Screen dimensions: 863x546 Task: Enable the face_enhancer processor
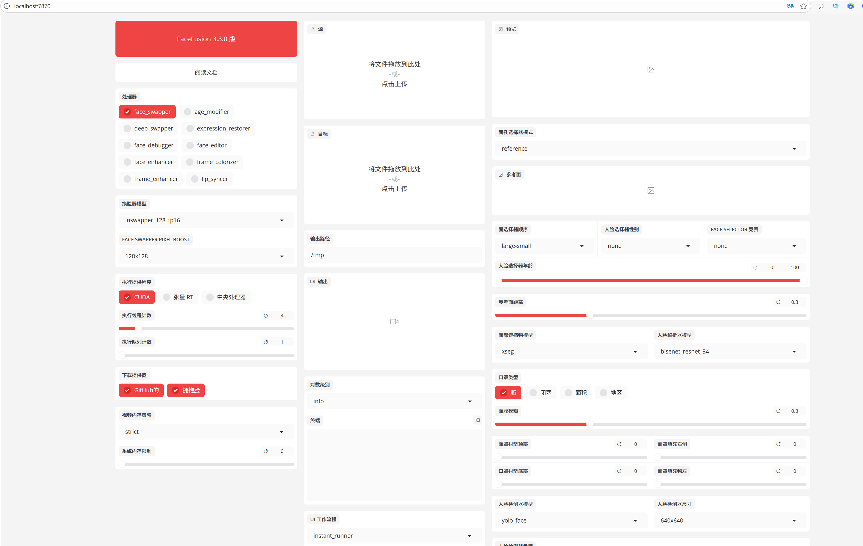pyautogui.click(x=148, y=162)
